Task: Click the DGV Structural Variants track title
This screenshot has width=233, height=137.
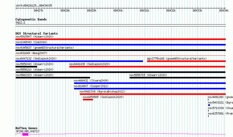Action: point(37,33)
